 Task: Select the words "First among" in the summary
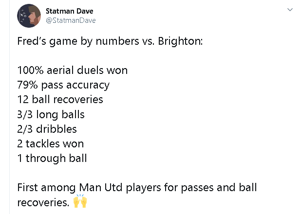(46, 188)
